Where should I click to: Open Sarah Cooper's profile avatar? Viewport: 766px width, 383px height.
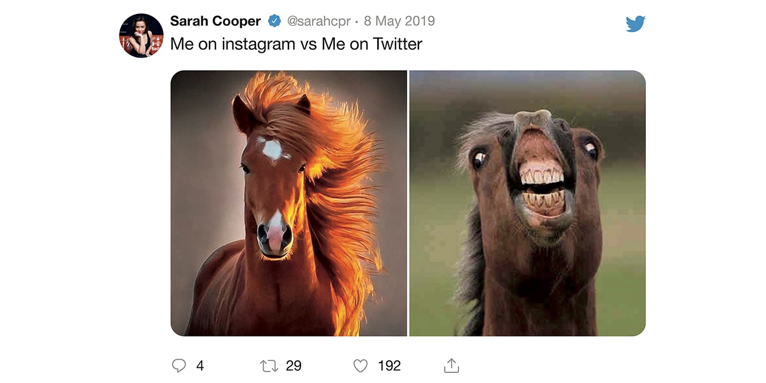point(141,35)
